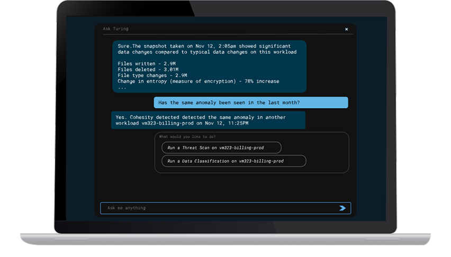Viewport: 451px width, 257px height.
Task: Click the send arrow icon
Action: tap(342, 208)
